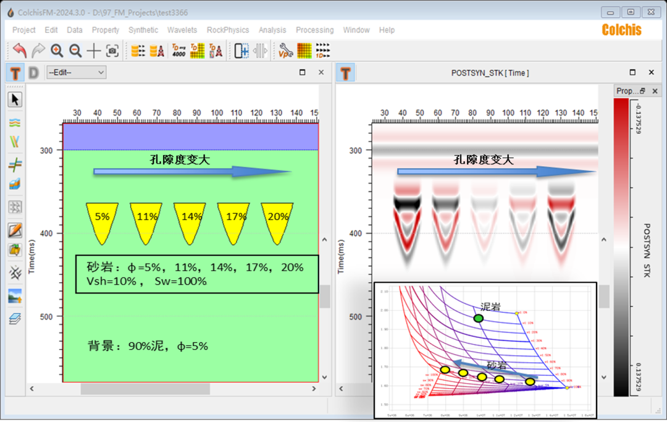Open the Synthetic menu
667x422 pixels.
(x=143, y=30)
